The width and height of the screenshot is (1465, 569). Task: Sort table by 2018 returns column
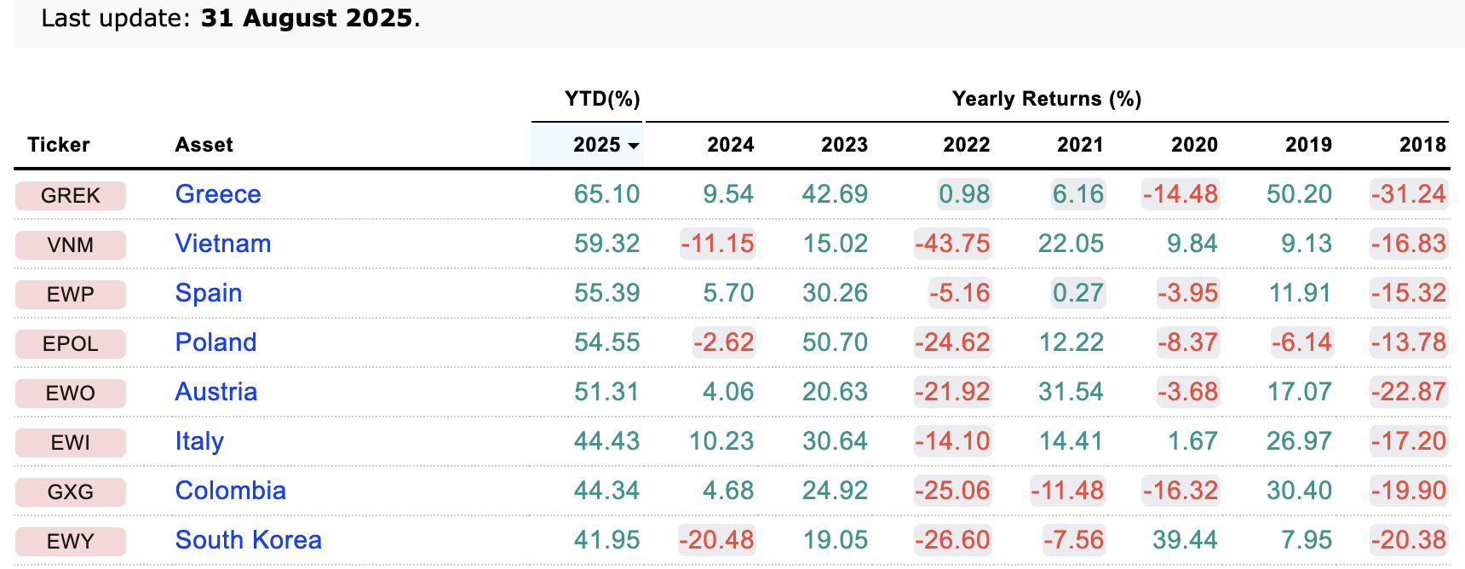click(x=1422, y=145)
